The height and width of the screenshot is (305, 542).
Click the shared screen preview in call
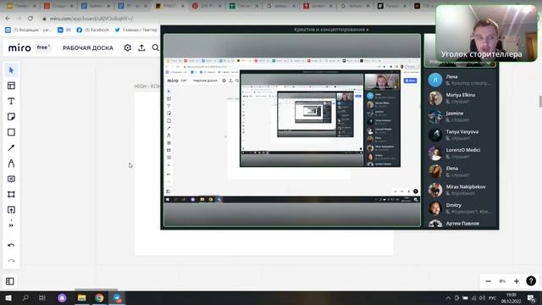292,130
